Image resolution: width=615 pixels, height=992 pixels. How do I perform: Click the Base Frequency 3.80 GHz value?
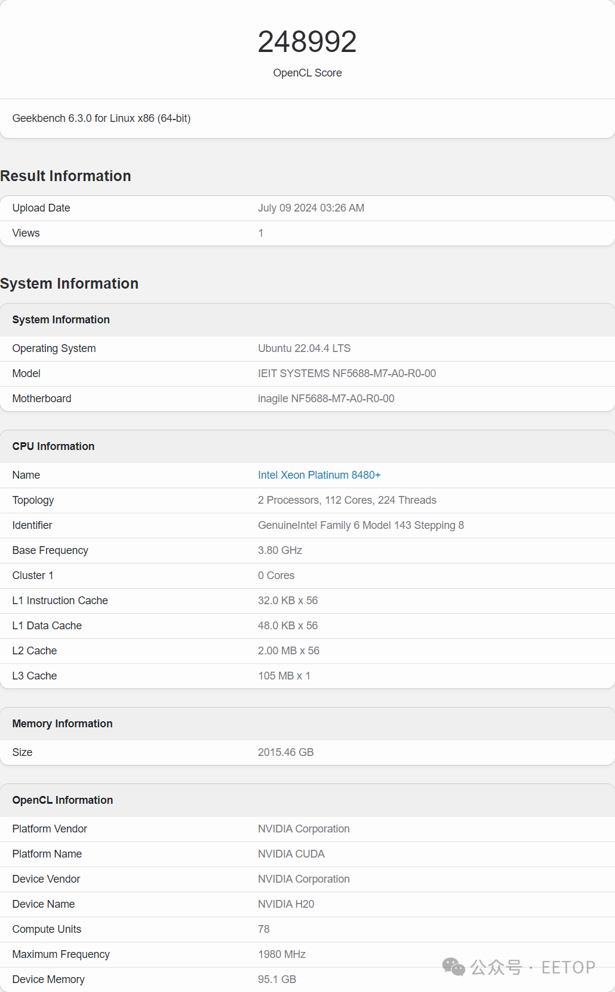(280, 550)
